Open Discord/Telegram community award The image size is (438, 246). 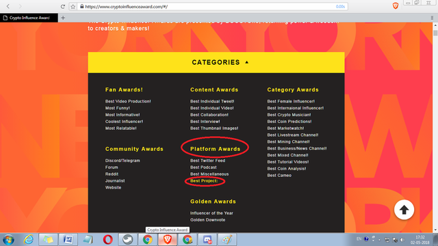[x=123, y=161]
